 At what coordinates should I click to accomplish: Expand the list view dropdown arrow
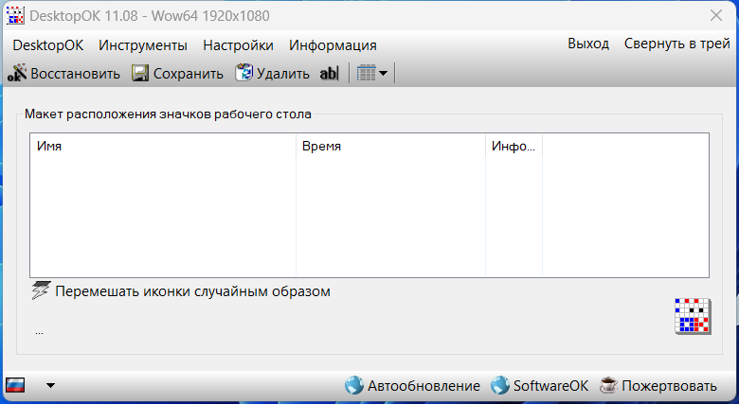[x=383, y=73]
